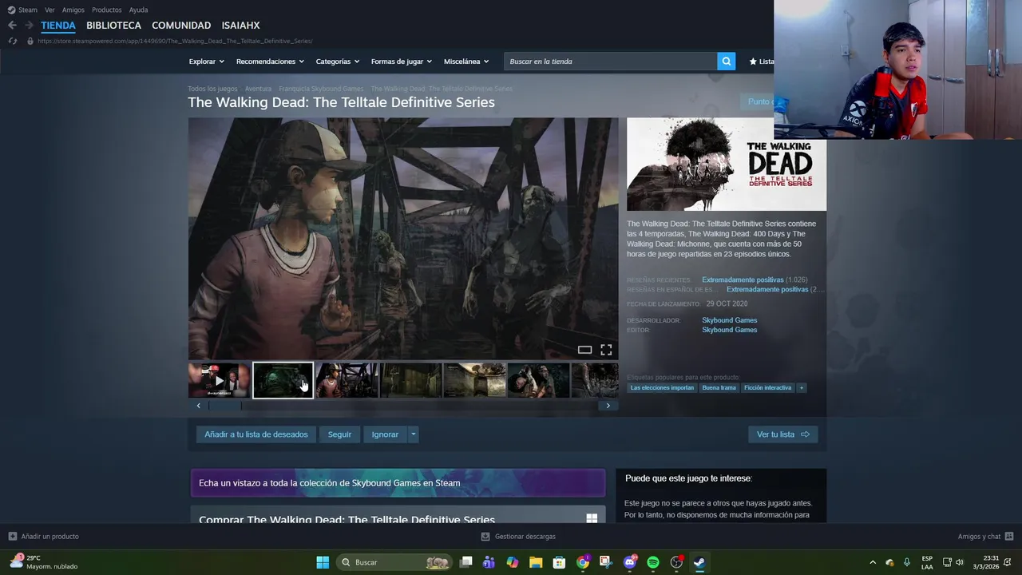Open Spotify from taskbar

coord(652,562)
